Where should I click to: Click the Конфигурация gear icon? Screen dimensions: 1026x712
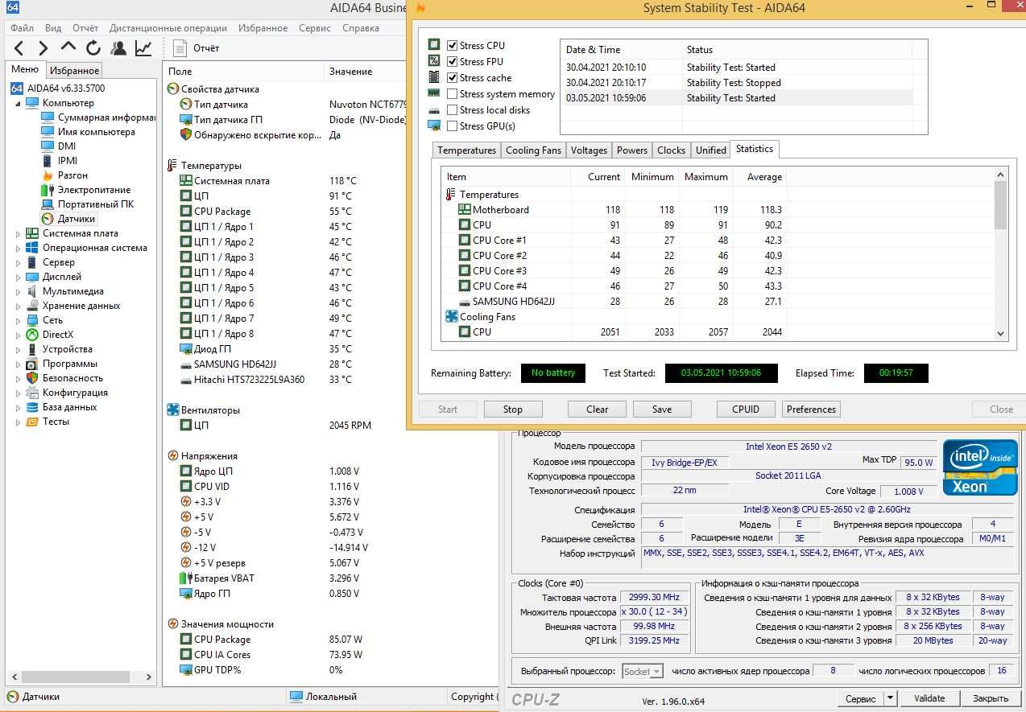32,393
